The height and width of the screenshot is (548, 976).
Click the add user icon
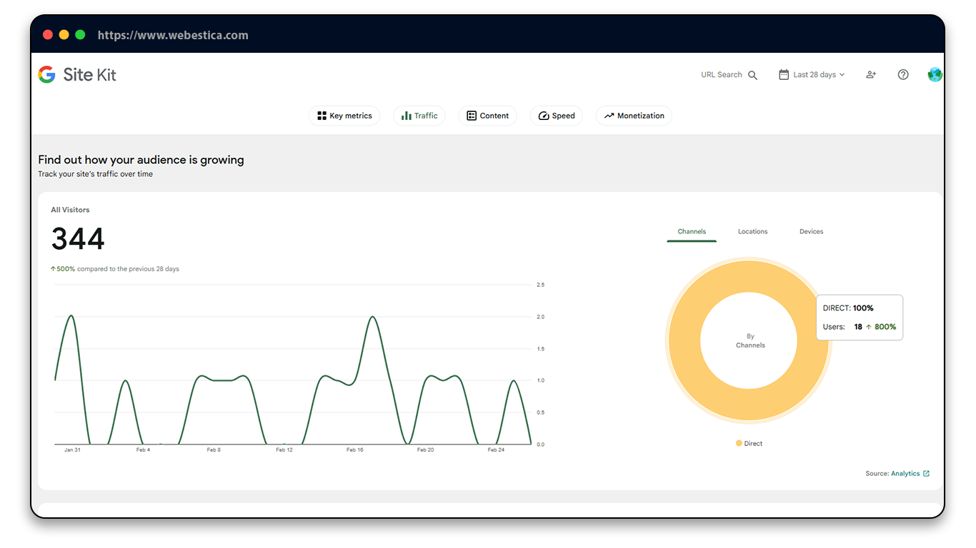[870, 74]
